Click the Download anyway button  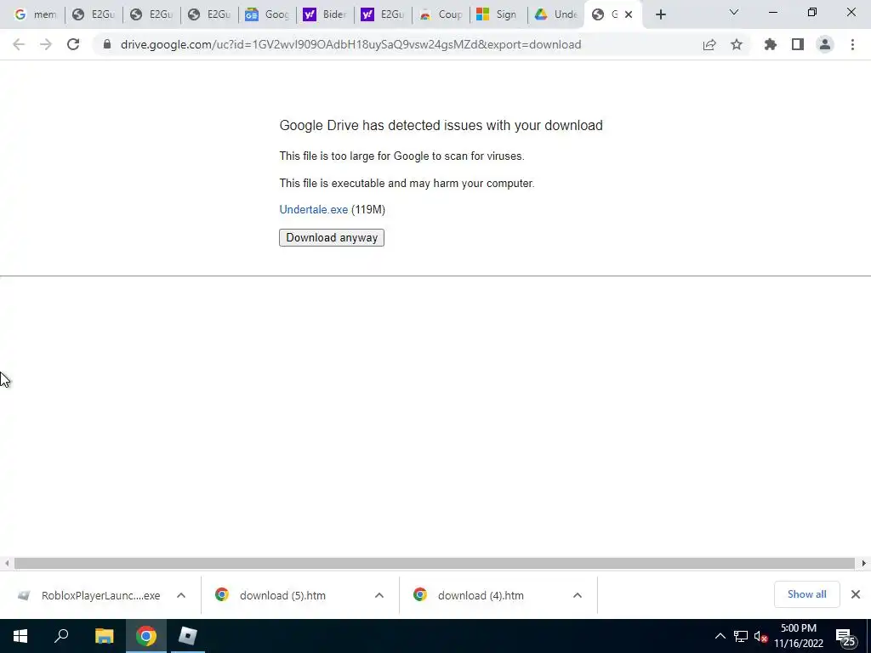(x=332, y=238)
